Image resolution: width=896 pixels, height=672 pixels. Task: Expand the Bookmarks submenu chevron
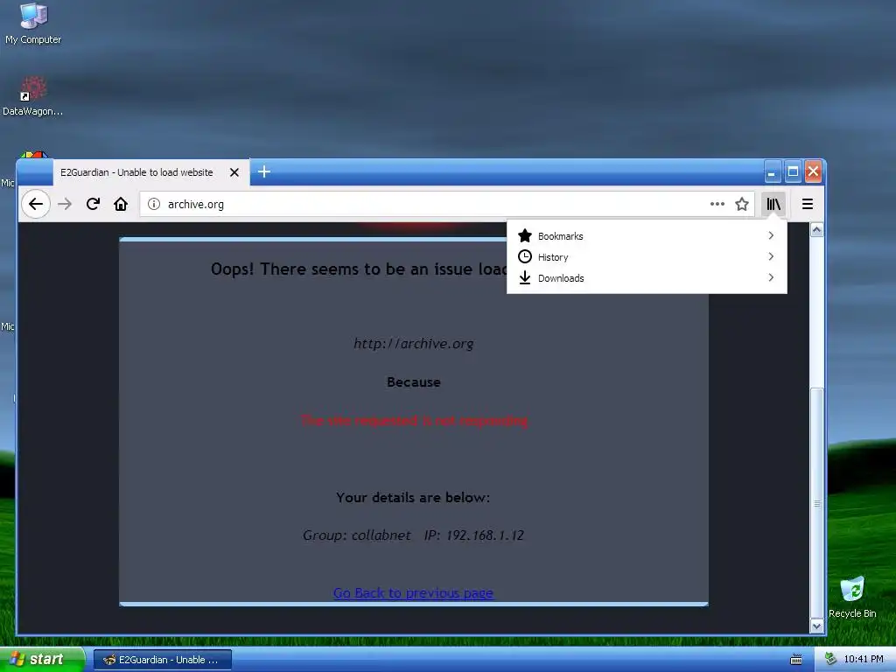(771, 235)
